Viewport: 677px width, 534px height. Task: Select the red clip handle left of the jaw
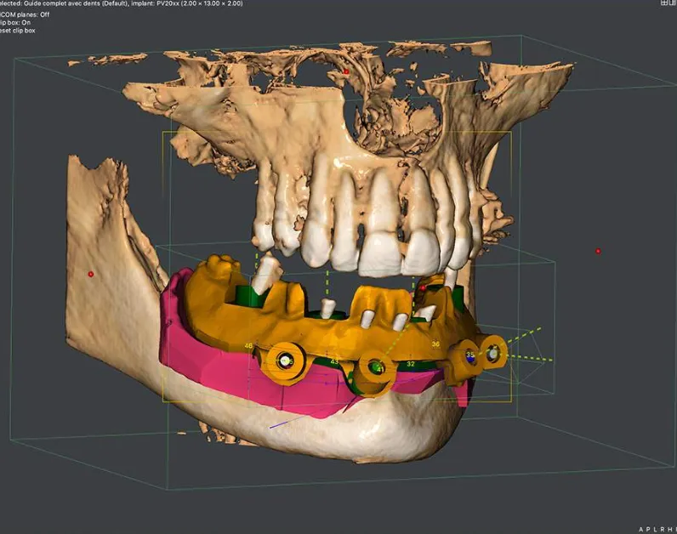pos(90,274)
